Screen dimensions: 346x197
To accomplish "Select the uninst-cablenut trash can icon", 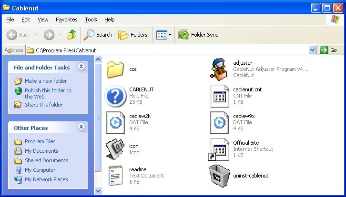I will pyautogui.click(x=219, y=176).
